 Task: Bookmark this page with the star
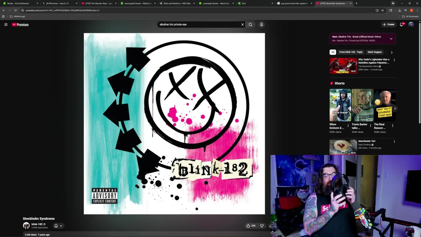(x=382, y=10)
